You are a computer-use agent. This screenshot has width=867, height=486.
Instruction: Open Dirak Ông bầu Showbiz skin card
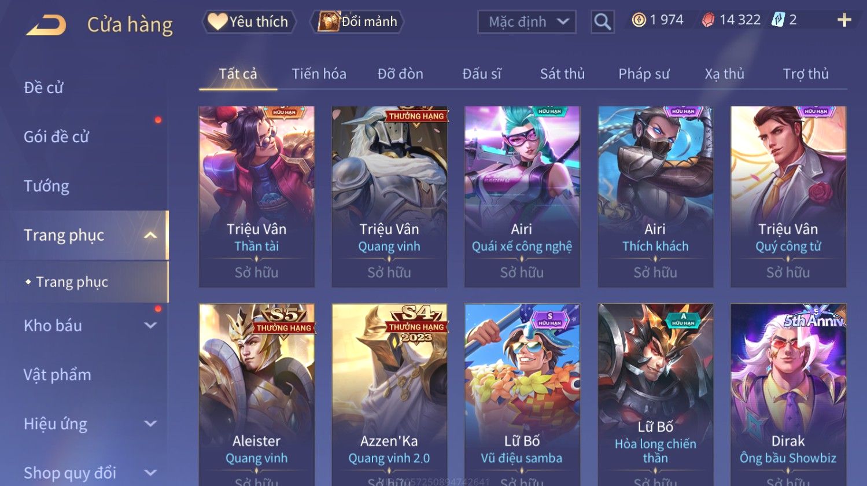coord(788,395)
